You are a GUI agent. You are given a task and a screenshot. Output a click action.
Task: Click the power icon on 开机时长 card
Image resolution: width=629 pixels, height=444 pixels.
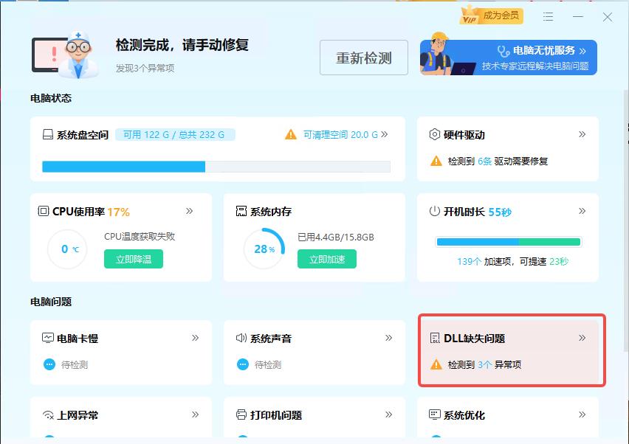tap(435, 212)
